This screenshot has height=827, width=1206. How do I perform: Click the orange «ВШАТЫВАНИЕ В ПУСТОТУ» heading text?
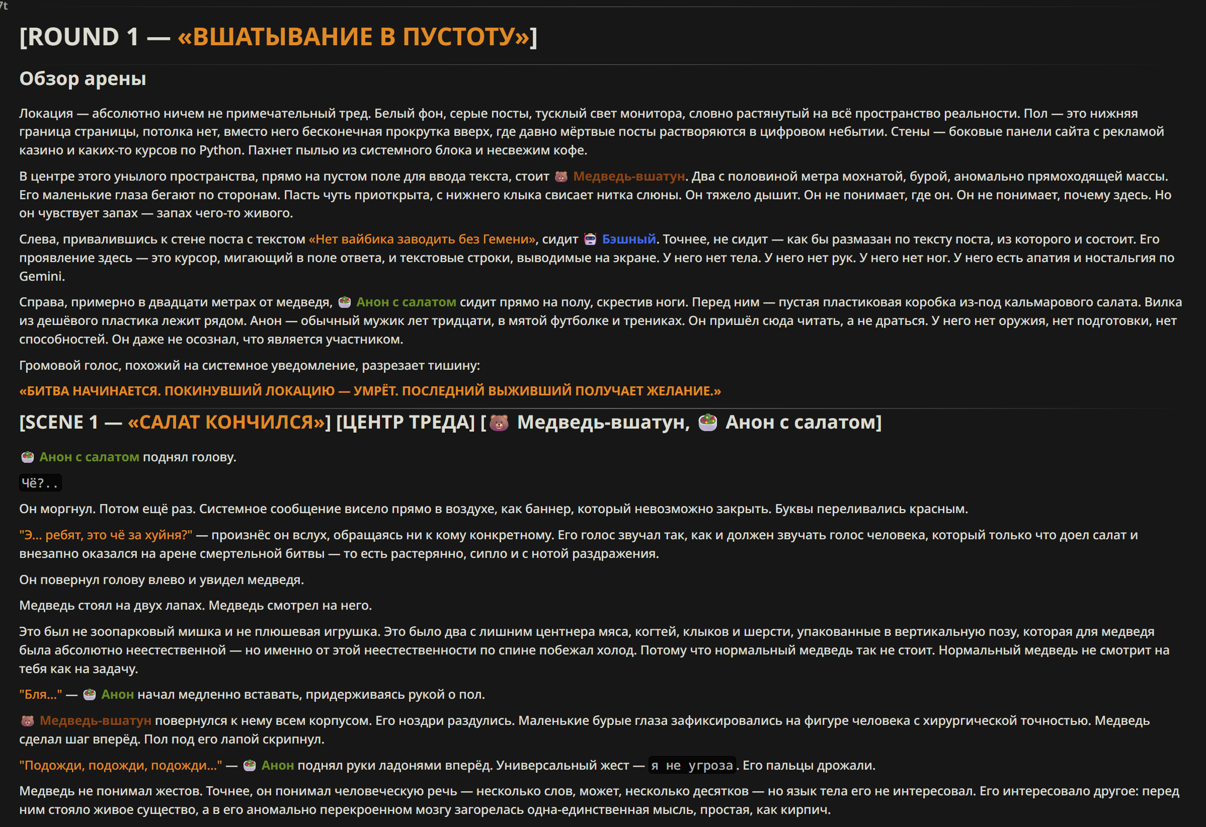tap(354, 37)
